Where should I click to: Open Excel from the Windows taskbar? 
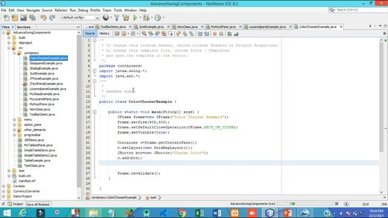point(199,213)
